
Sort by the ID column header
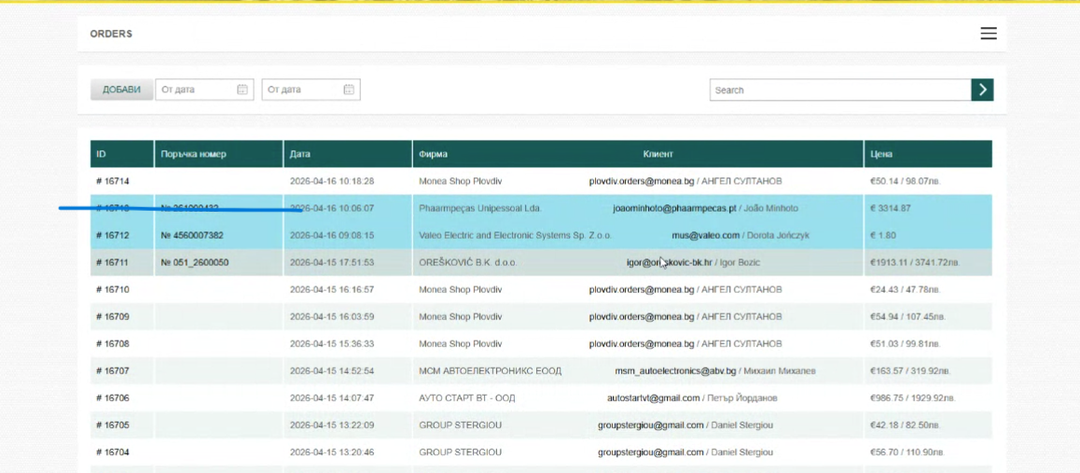(x=102, y=154)
